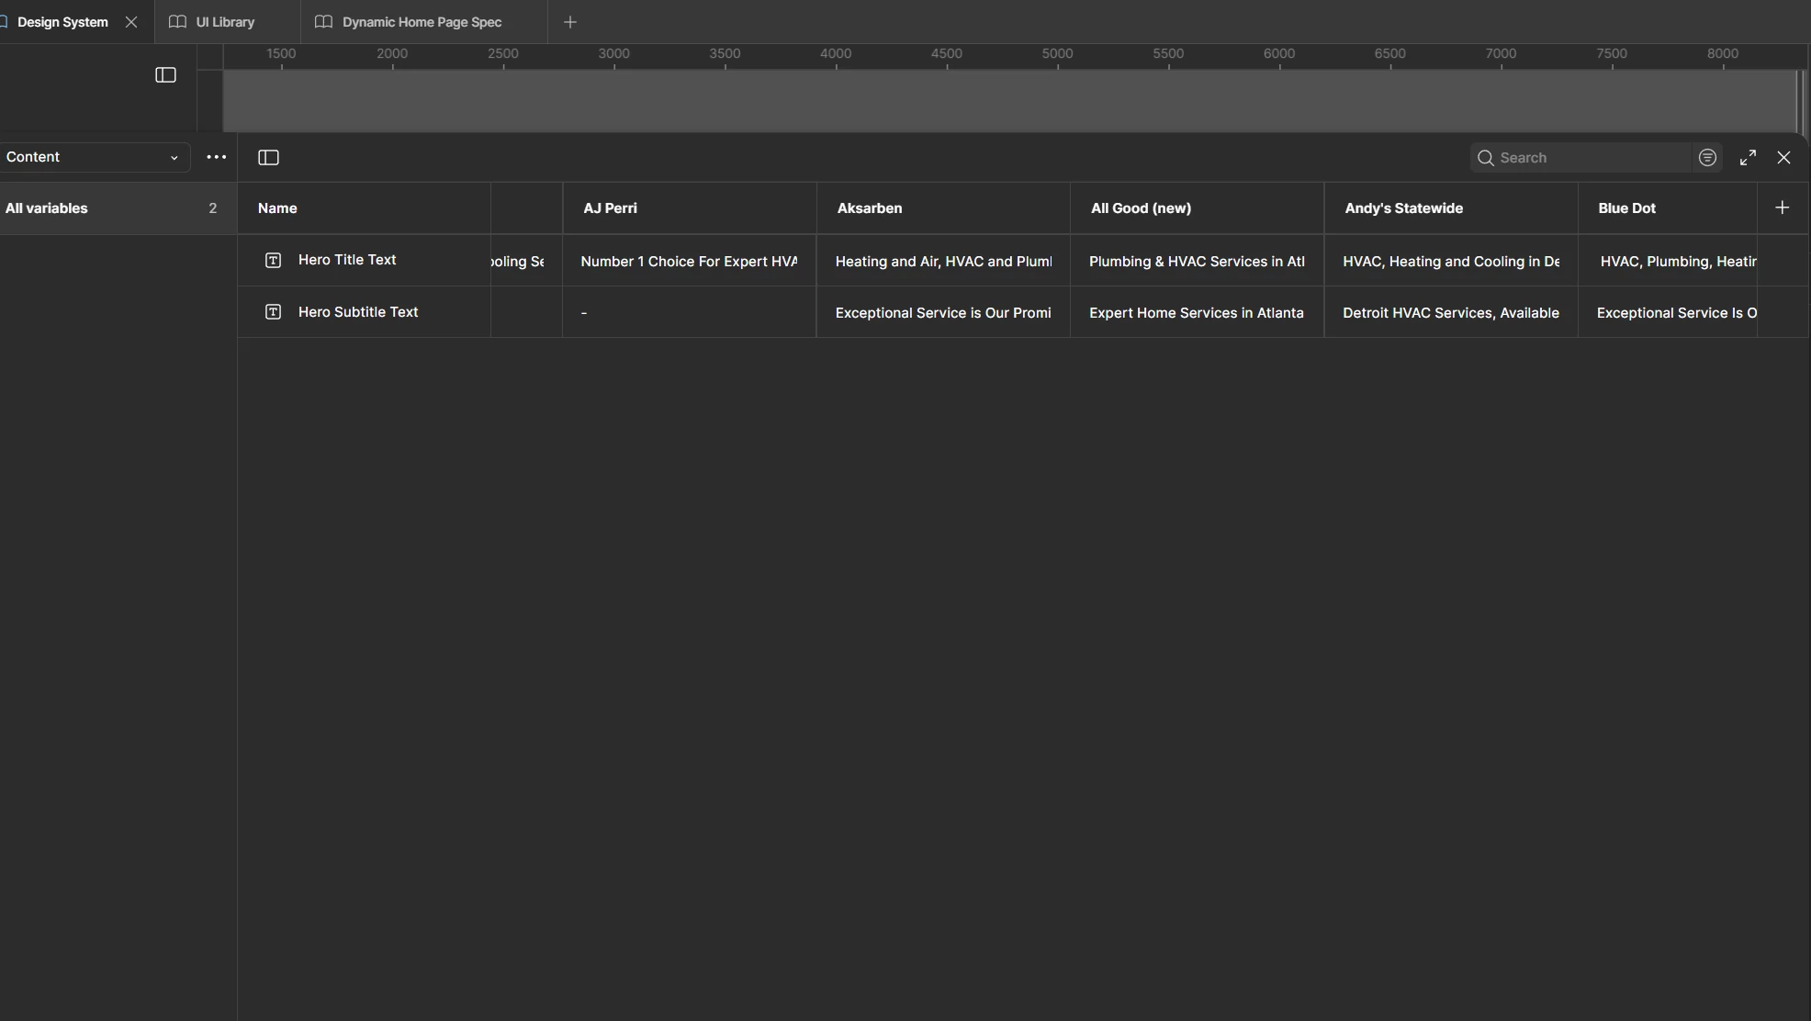Edit All Good 'Expert Home Services in Atlanta' value
1811x1021 pixels.
[x=1197, y=312]
